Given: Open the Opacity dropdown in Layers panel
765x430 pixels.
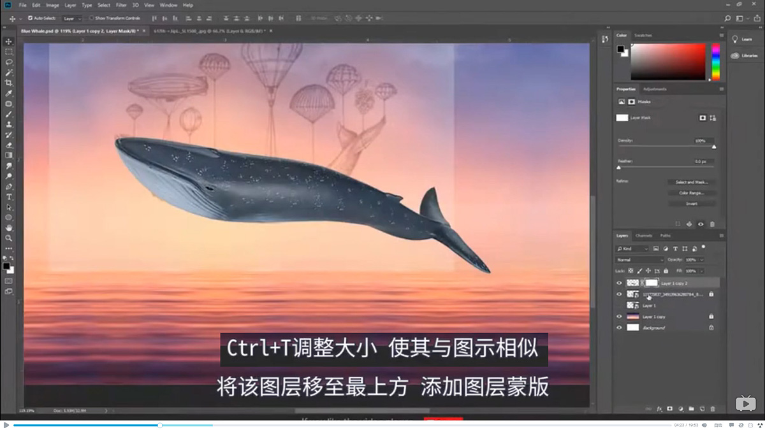Looking at the screenshot, I should [x=695, y=259].
